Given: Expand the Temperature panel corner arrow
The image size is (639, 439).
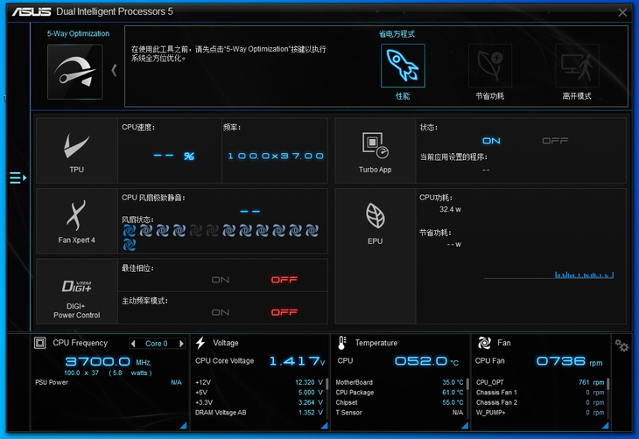Looking at the screenshot, I should [x=465, y=426].
